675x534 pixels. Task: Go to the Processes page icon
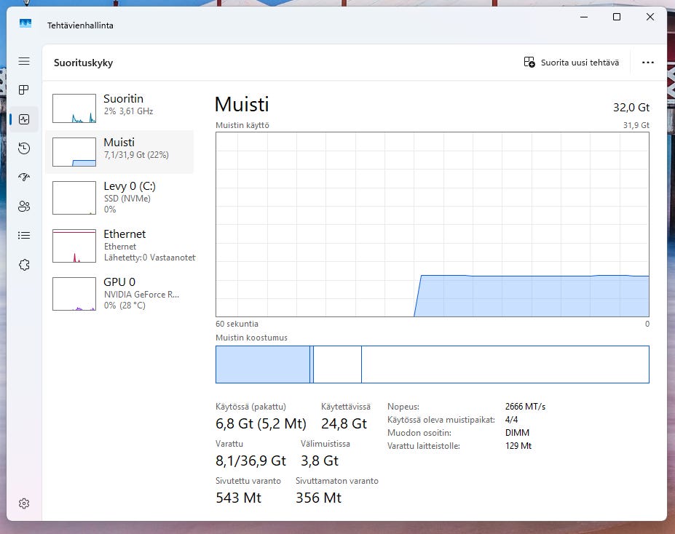[x=24, y=90]
